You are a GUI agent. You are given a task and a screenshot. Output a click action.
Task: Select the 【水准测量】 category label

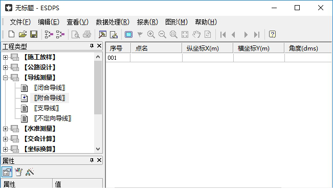point(40,129)
